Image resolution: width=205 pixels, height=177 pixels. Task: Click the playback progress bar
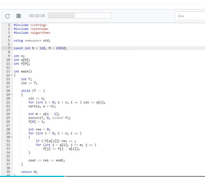[80, 16]
